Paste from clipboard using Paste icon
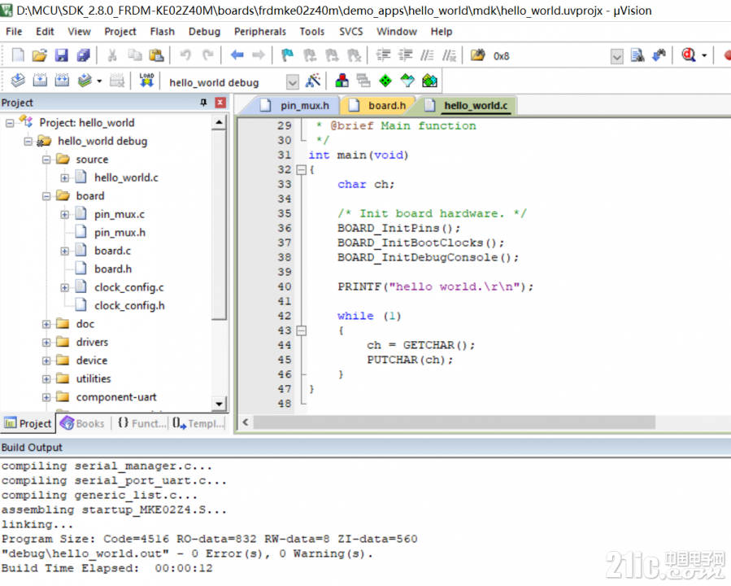Viewport: 731px width, 586px height. 156,55
